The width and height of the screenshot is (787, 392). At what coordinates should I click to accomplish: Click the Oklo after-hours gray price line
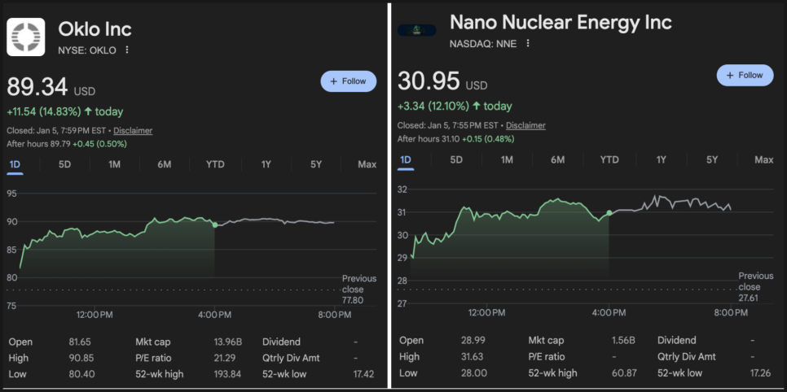tap(277, 220)
